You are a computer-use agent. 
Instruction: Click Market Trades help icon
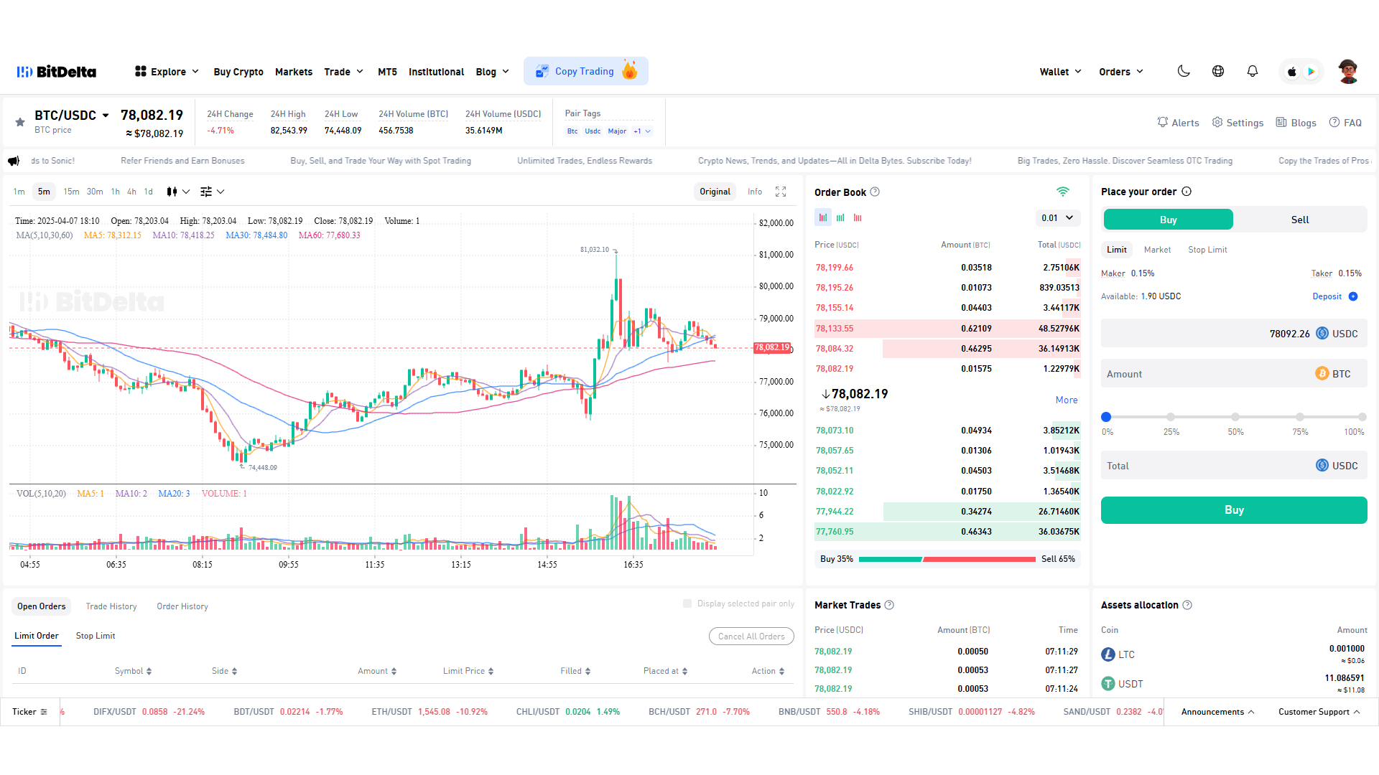pyautogui.click(x=889, y=605)
